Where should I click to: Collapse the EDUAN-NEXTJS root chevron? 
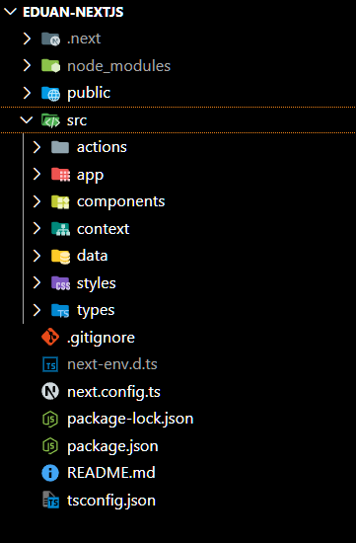click(10, 12)
